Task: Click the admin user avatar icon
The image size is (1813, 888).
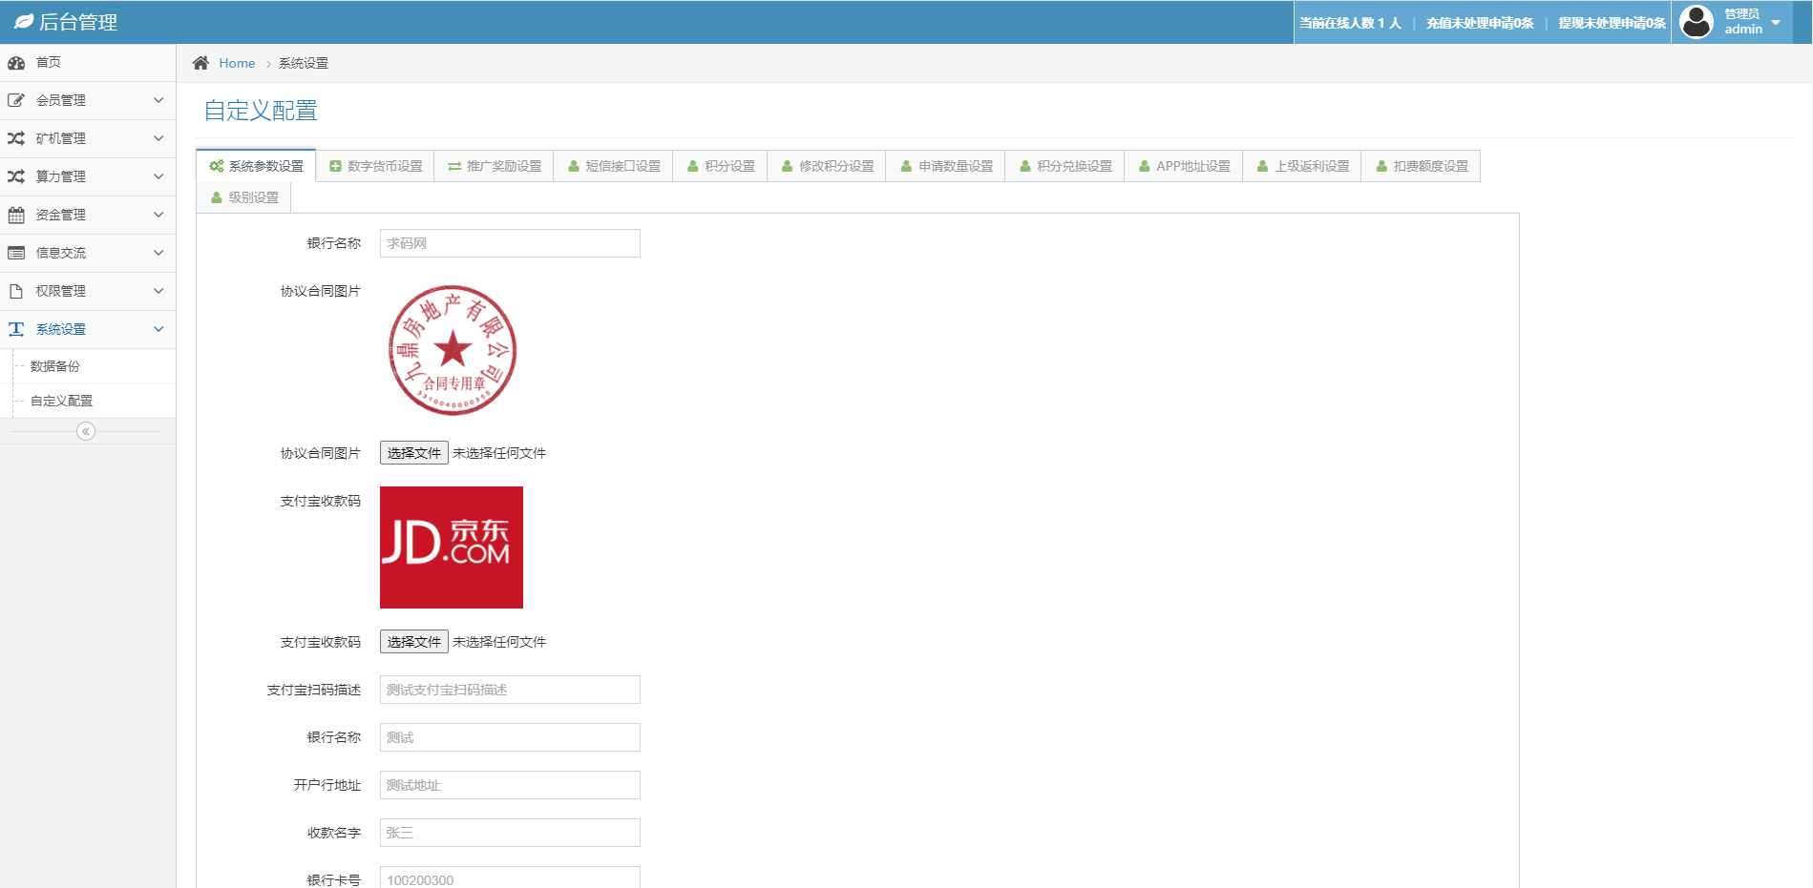Action: pyautogui.click(x=1696, y=22)
